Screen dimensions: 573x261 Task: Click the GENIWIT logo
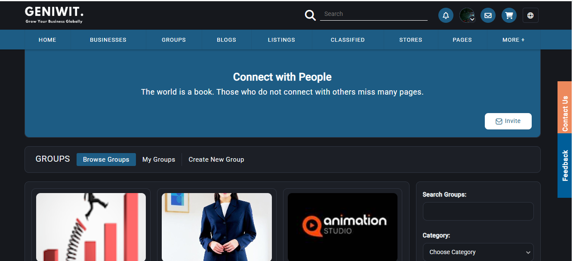coord(54,15)
